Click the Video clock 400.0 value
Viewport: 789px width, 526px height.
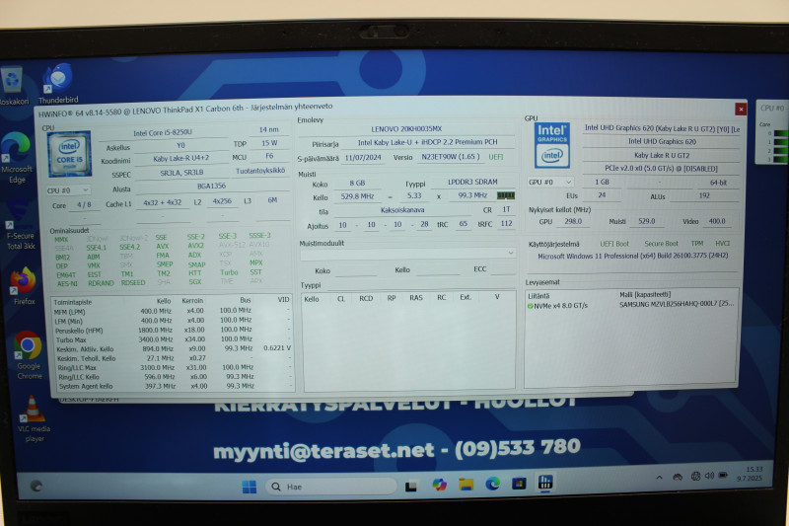point(717,221)
